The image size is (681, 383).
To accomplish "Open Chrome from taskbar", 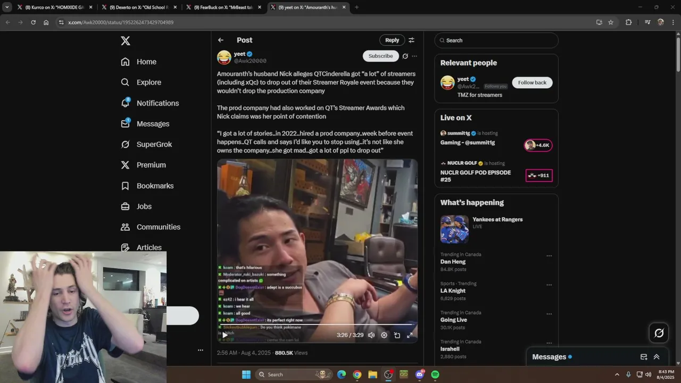I will [357, 374].
